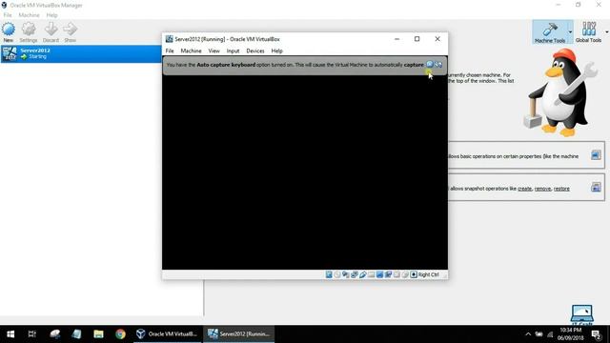
Task: Show hidden system tray icons
Action: click(x=528, y=334)
